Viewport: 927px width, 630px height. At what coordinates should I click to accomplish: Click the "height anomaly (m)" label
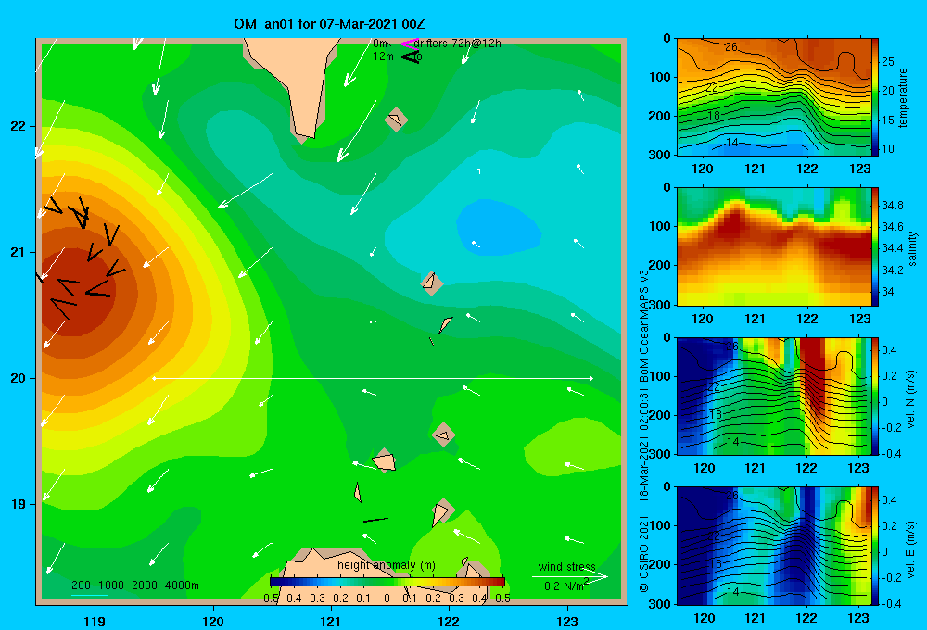click(387, 565)
